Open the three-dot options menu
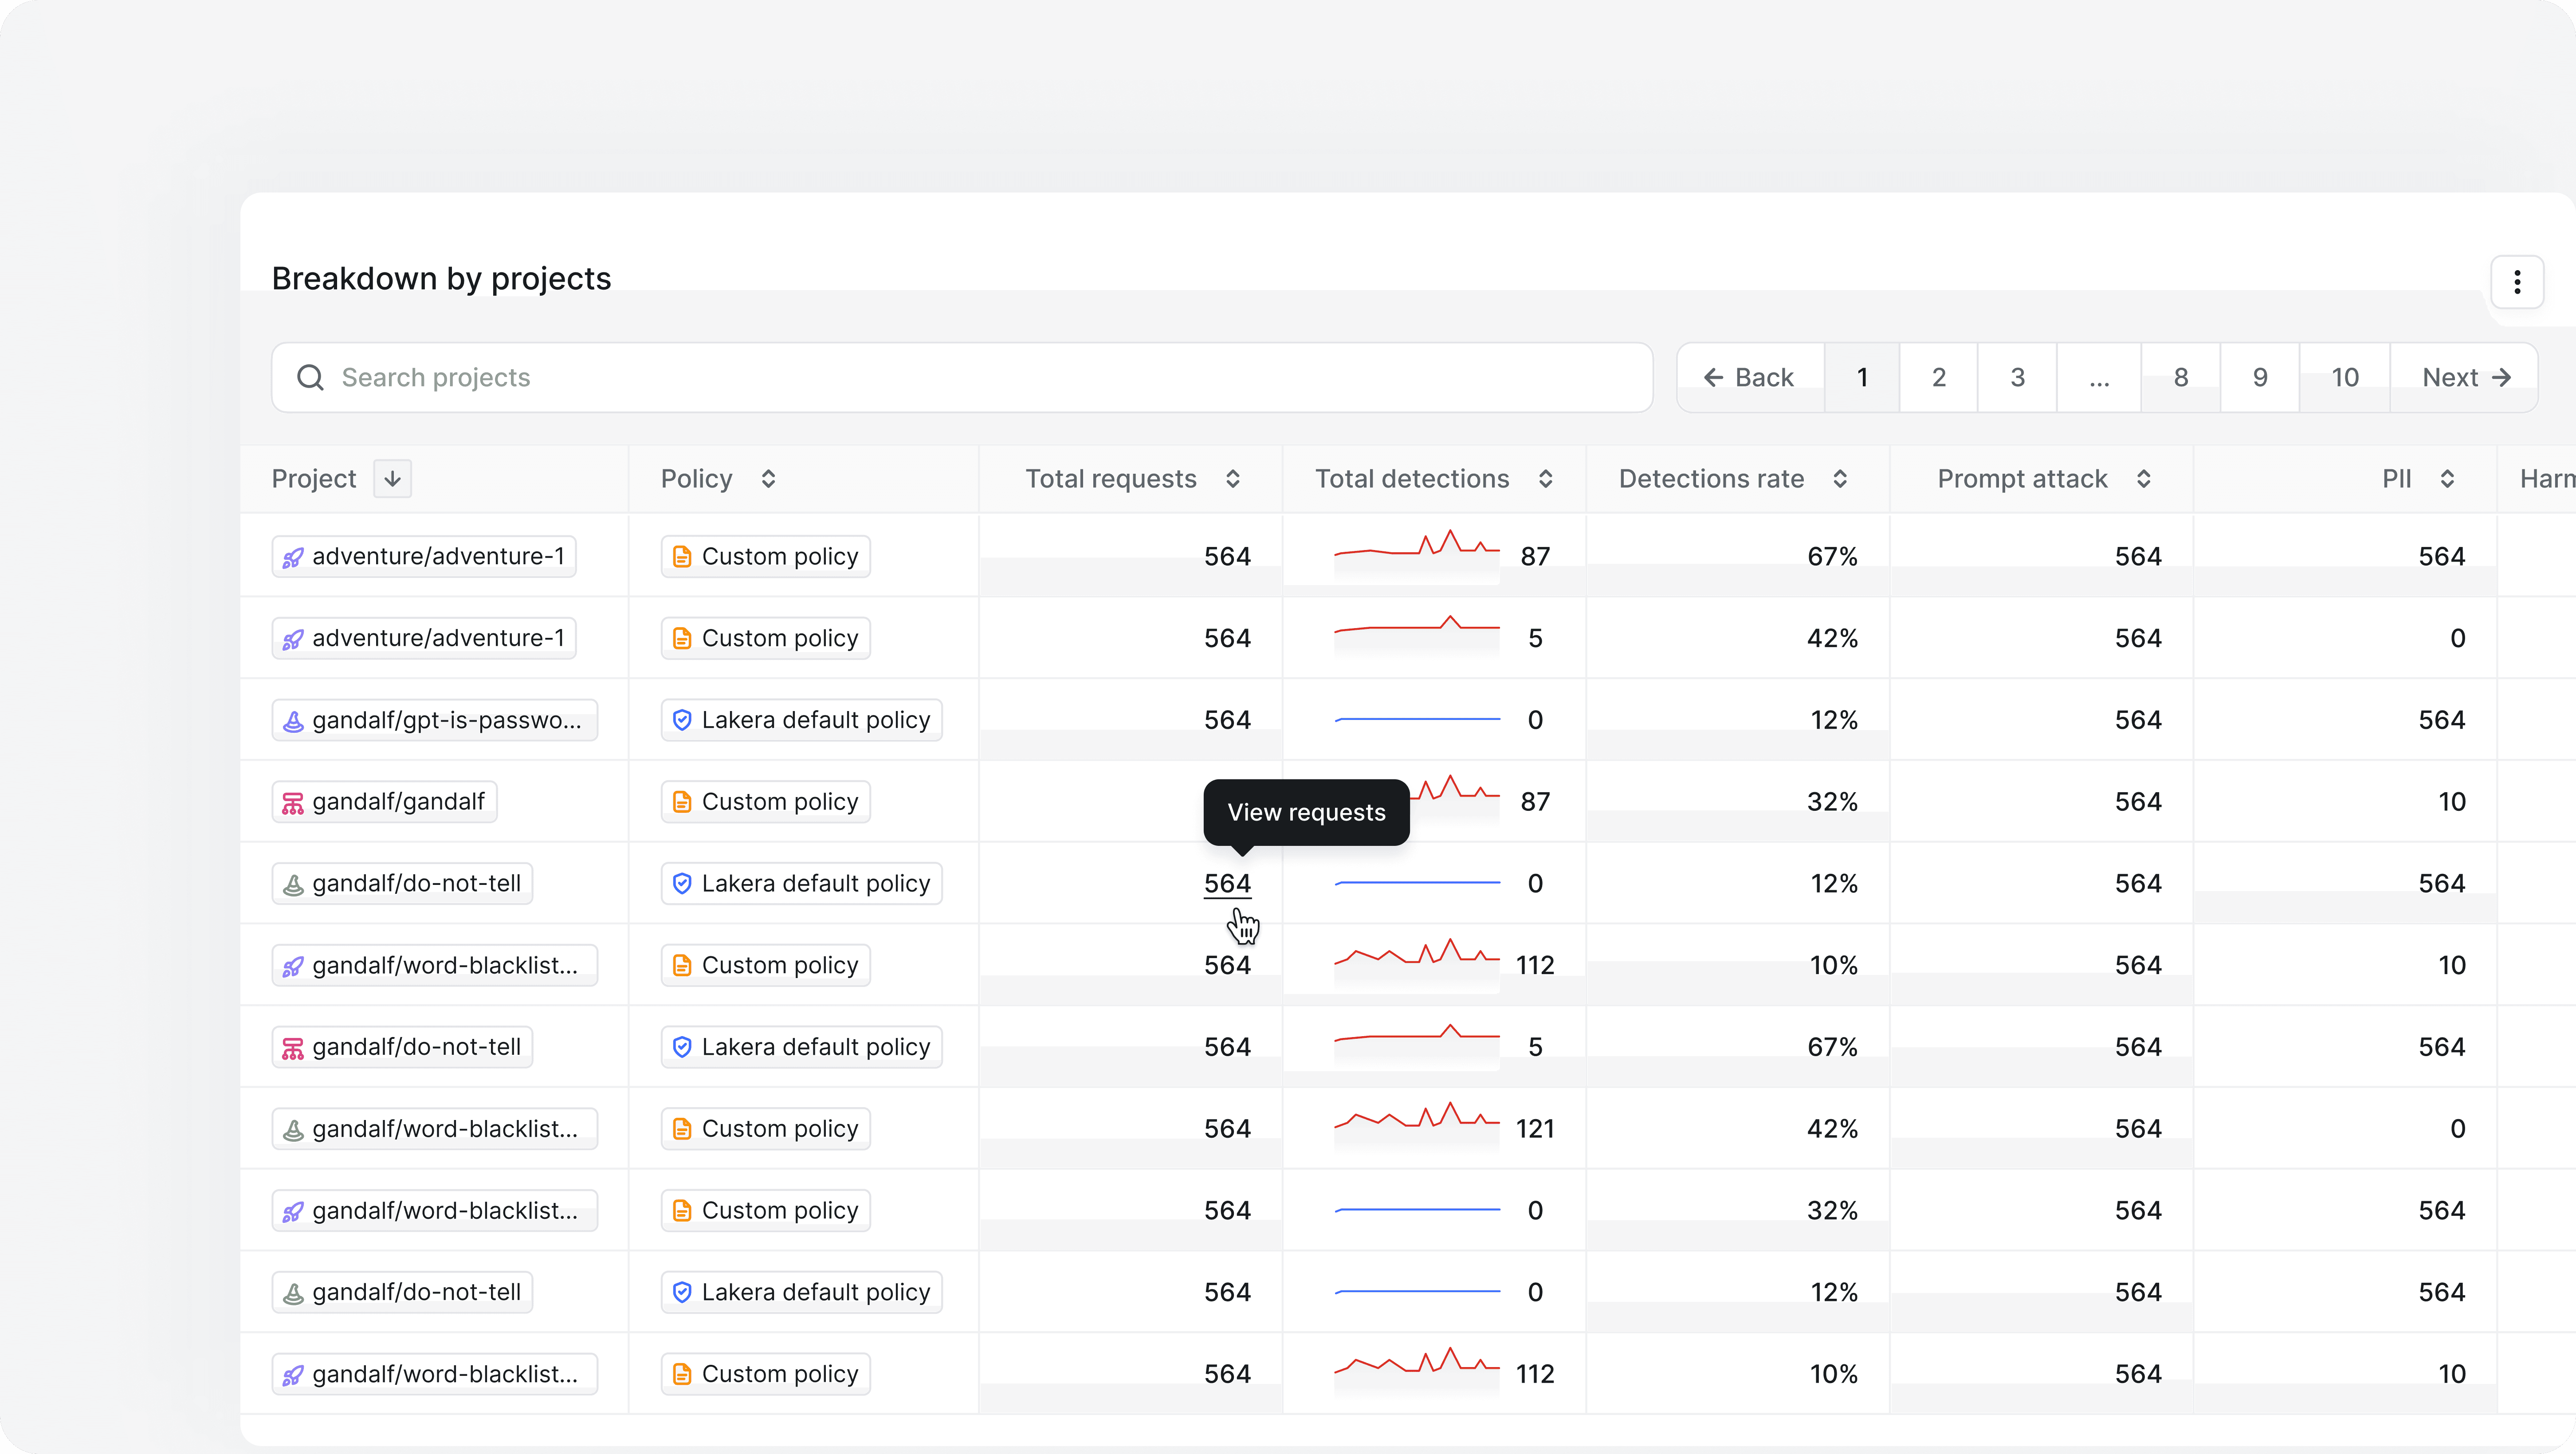 2517,283
